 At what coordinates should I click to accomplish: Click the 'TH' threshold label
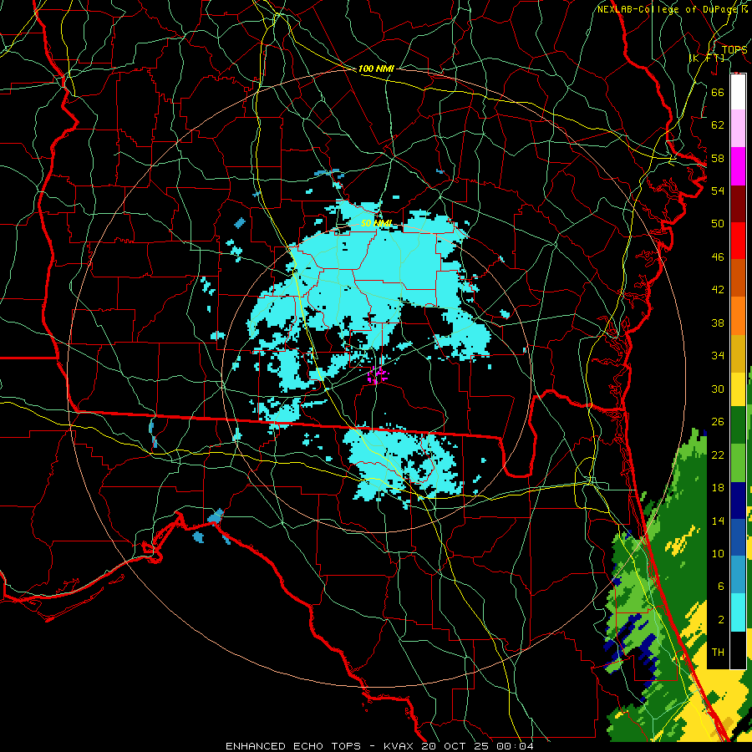point(718,653)
